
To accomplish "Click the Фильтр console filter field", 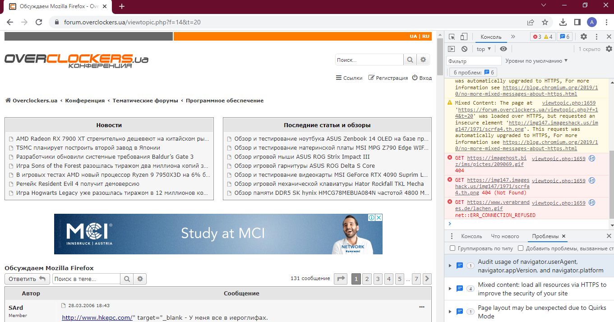I will pyautogui.click(x=474, y=61).
